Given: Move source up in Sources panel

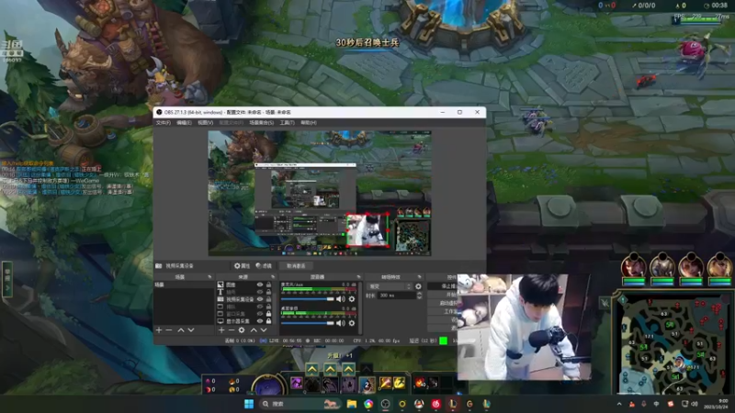Looking at the screenshot, I should (254, 330).
